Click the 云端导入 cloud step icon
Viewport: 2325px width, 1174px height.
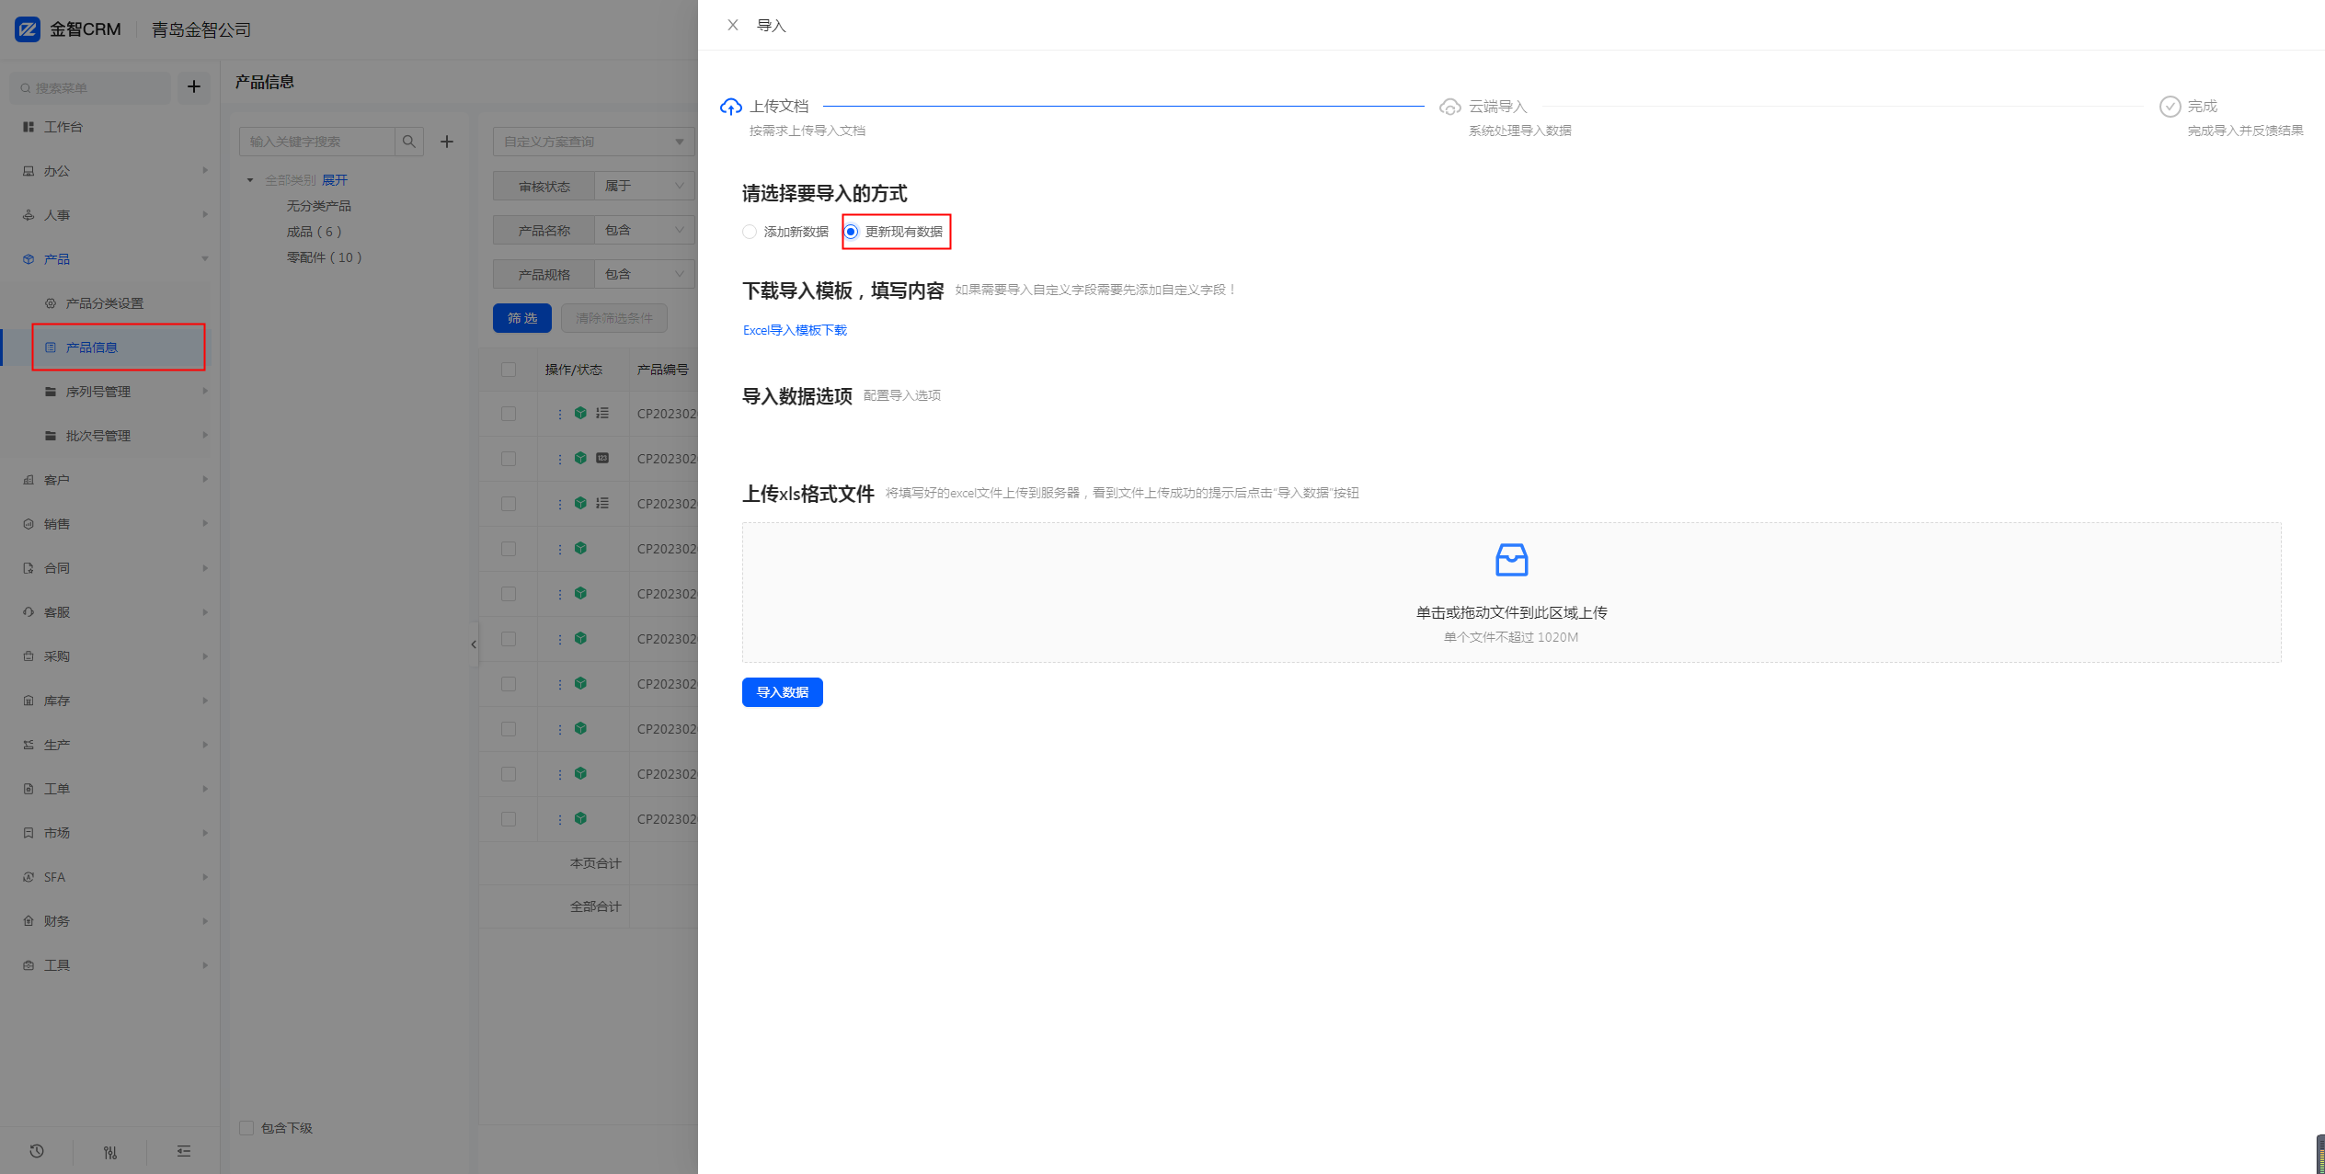[1449, 107]
